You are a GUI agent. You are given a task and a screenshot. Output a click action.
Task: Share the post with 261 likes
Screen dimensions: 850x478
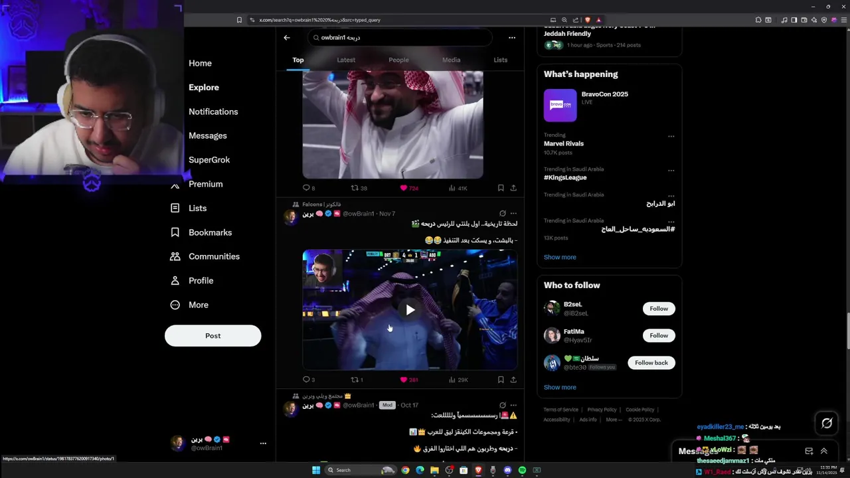(513, 380)
